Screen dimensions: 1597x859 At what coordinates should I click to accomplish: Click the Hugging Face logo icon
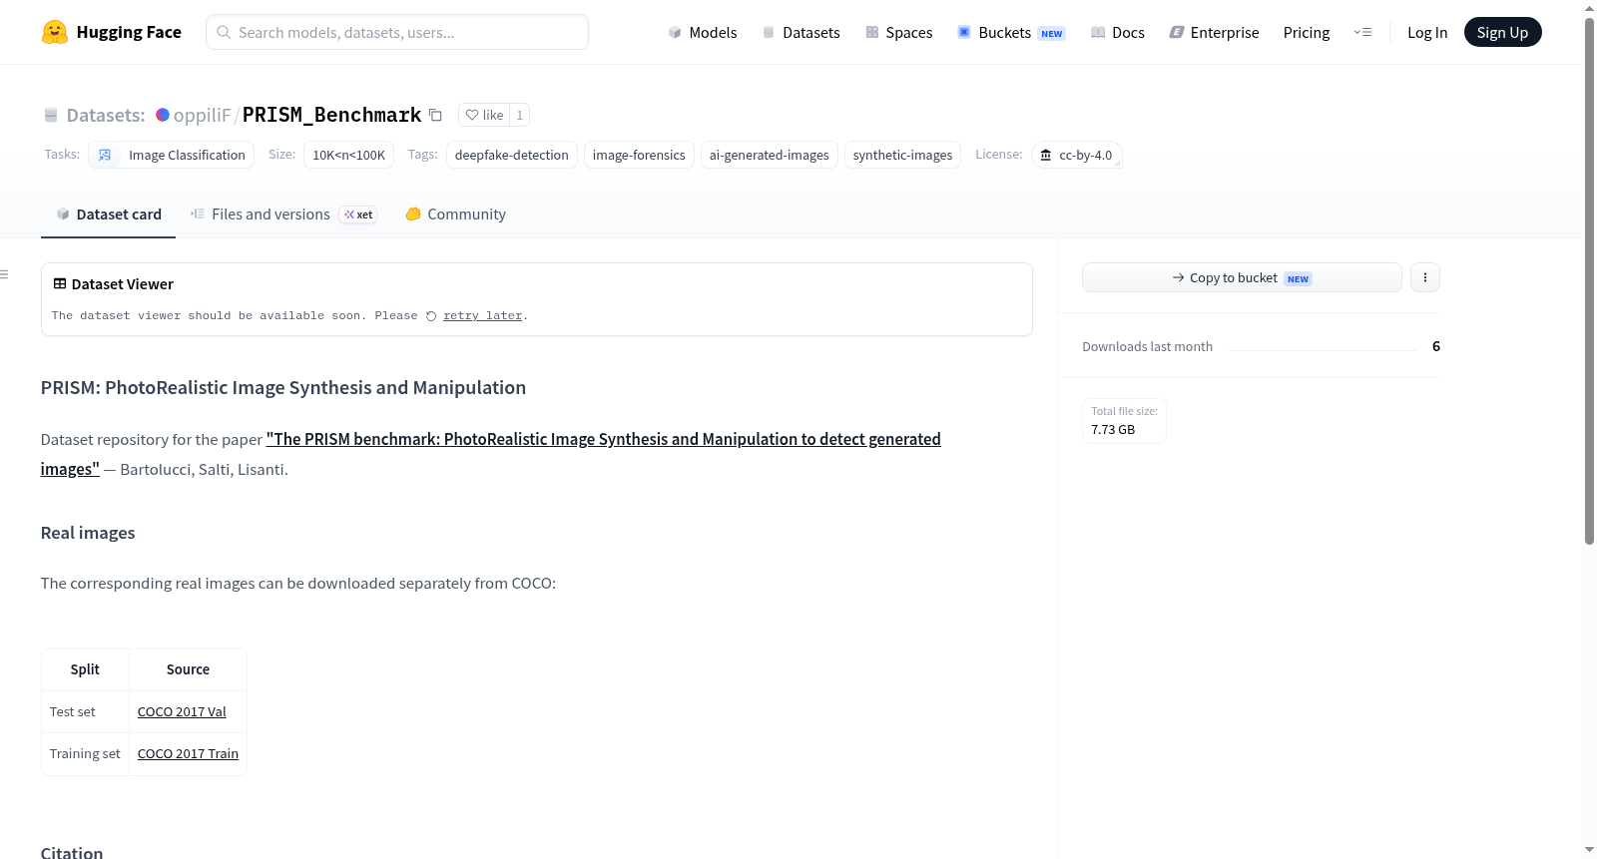click(55, 32)
